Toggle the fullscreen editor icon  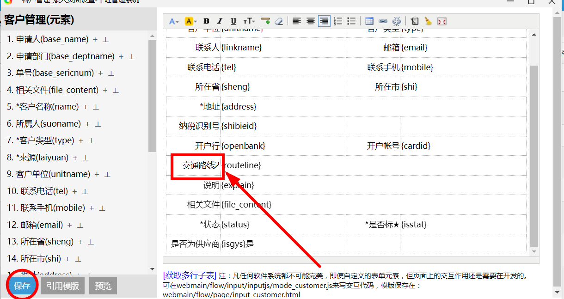pos(442,21)
